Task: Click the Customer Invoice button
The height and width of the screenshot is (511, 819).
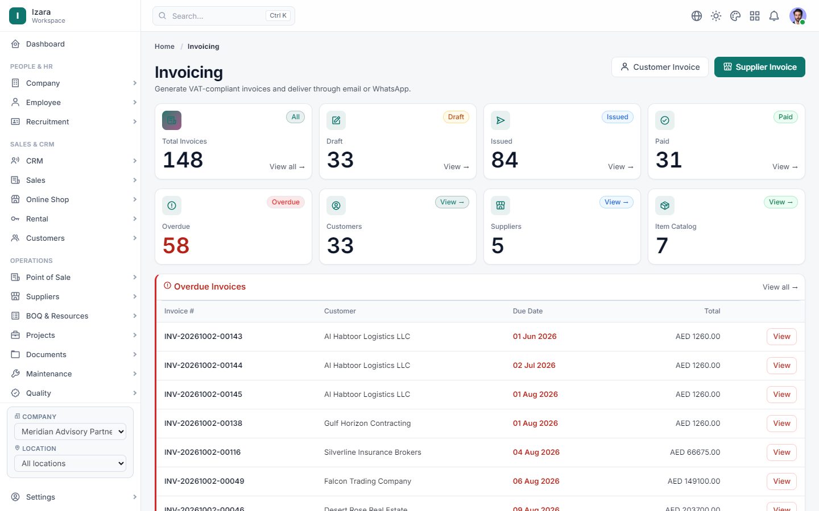Action: coord(660,67)
